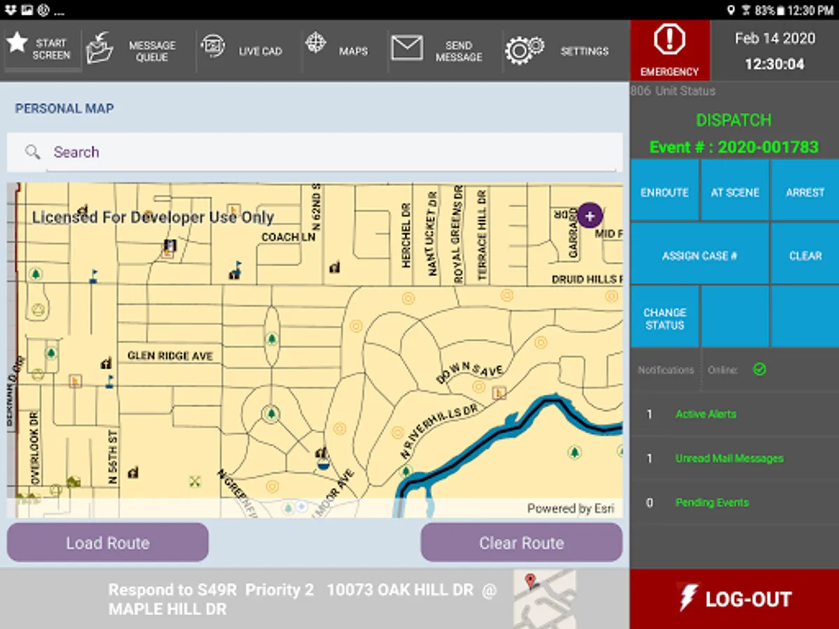Select the Maps menu label
The height and width of the screenshot is (629, 839).
tap(353, 51)
